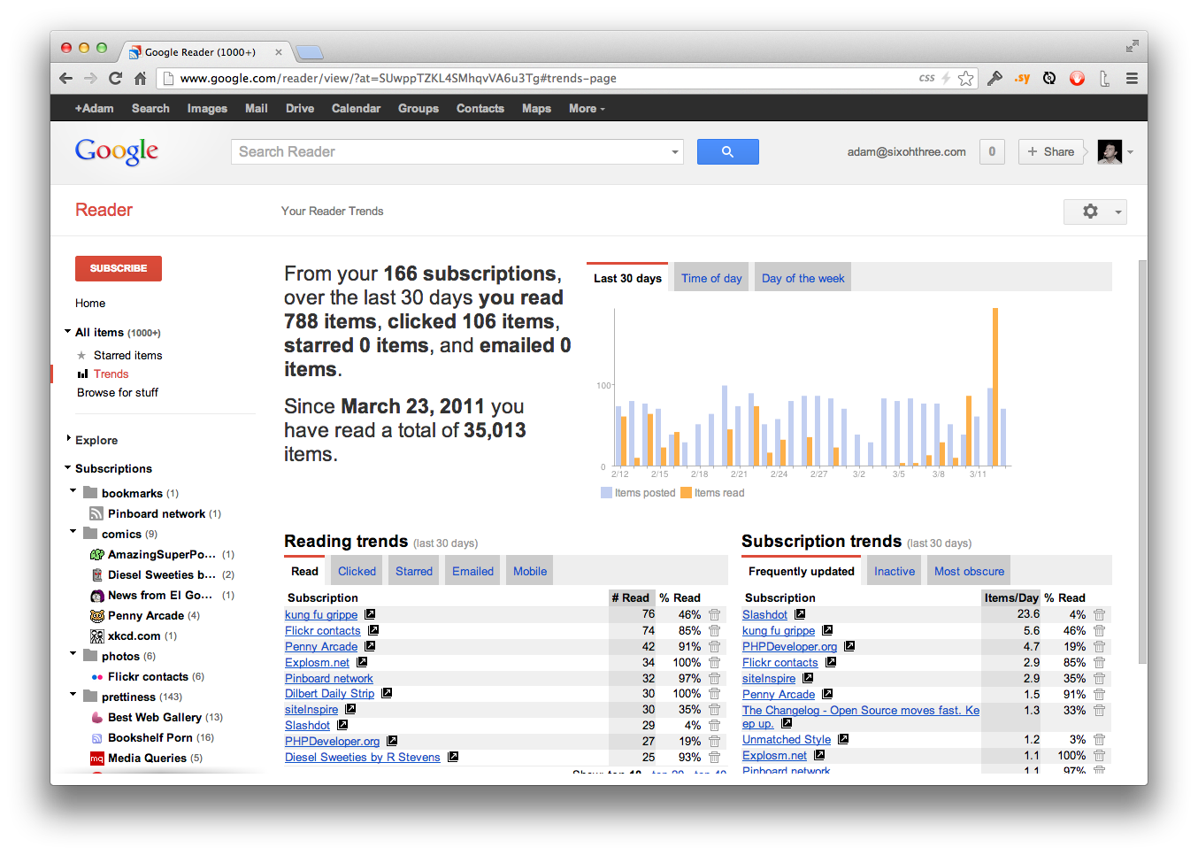Open Flickr contacts site via arrow icon in Reading trends
Screen dimensions: 1198x855
[x=373, y=630]
